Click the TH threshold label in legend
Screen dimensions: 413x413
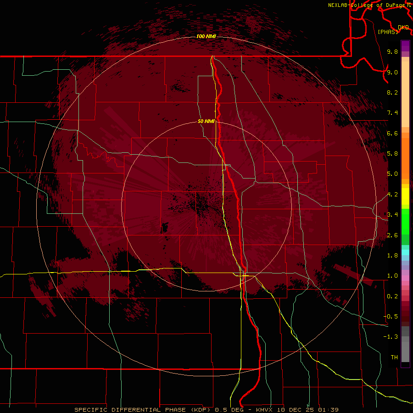394,357
